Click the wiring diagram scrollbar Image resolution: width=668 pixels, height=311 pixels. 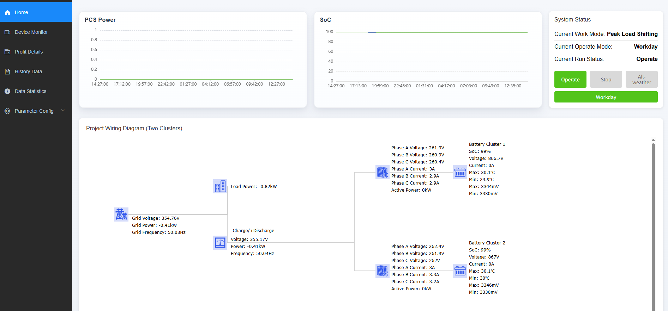653,225
